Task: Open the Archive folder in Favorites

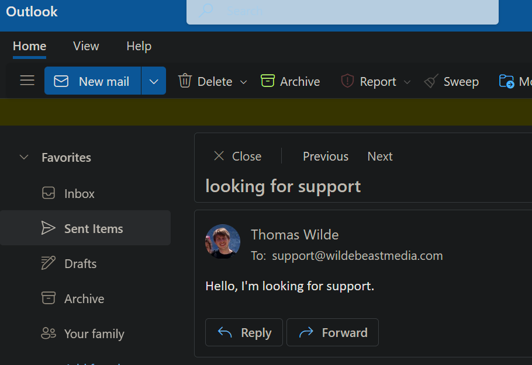Action: coord(84,298)
